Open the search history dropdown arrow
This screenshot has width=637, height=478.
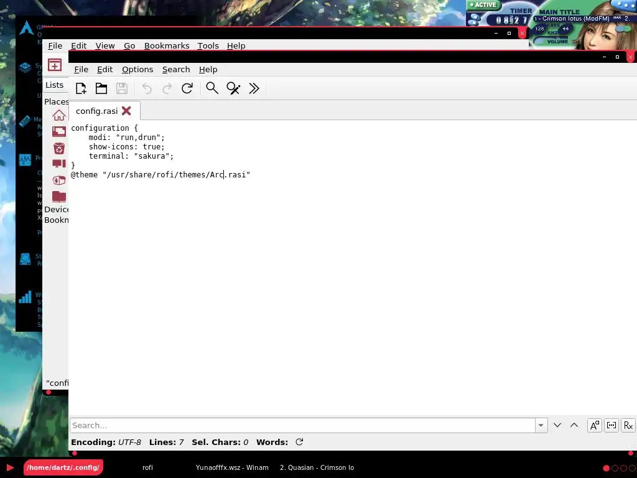click(541, 425)
